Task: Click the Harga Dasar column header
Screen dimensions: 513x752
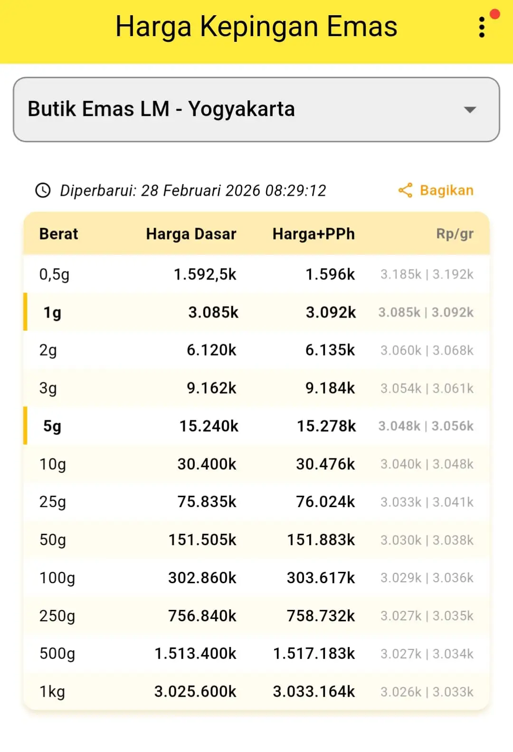Action: click(x=191, y=234)
